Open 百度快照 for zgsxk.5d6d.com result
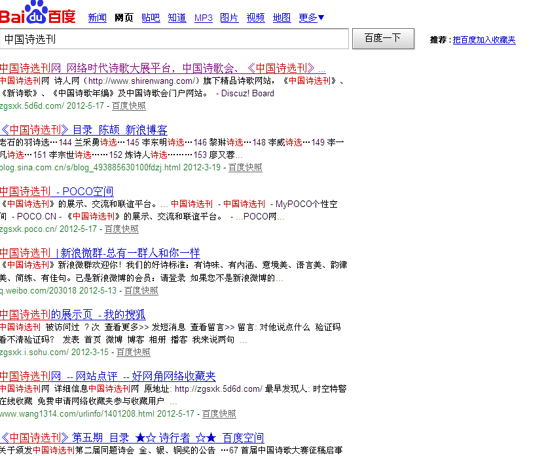 coord(129,105)
